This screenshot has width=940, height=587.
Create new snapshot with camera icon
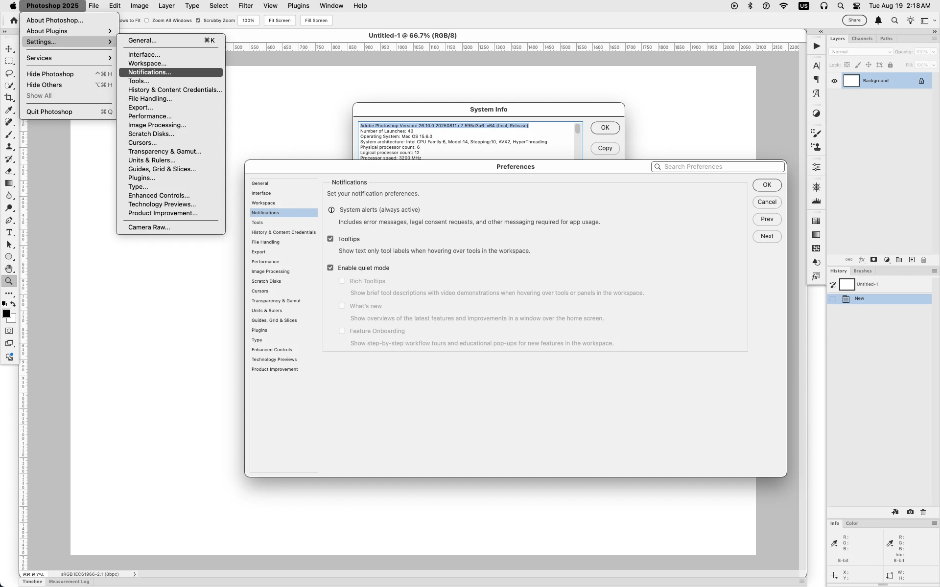pos(910,512)
